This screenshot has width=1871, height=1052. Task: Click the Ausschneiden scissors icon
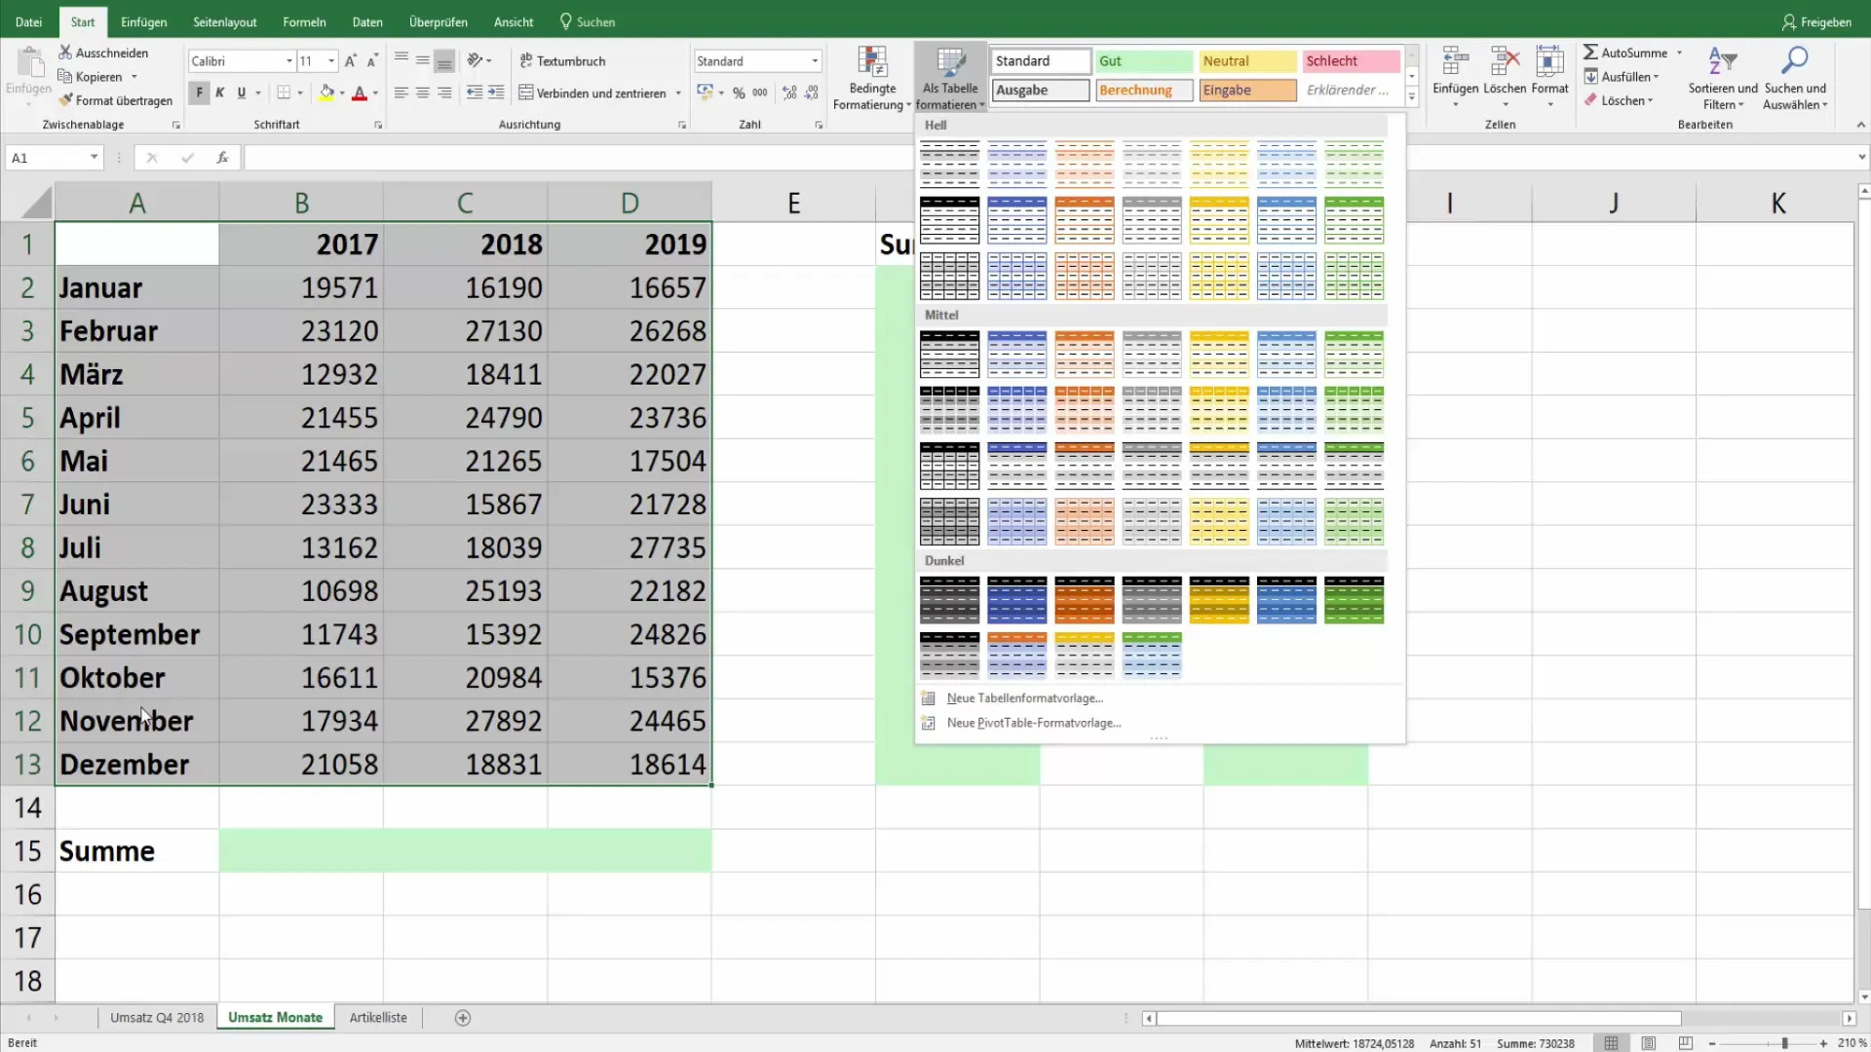[65, 53]
